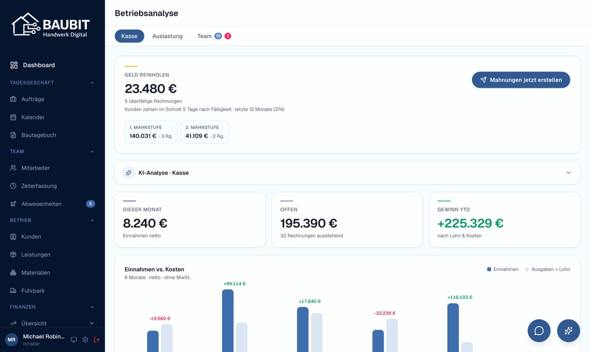Click the KI-Analyse sparkle icon
Image resolution: width=590 pixels, height=352 pixels.
coord(129,172)
